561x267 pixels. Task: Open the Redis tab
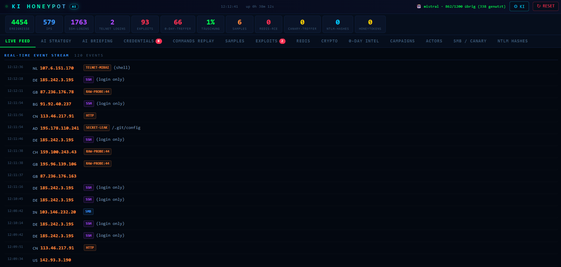tap(303, 41)
